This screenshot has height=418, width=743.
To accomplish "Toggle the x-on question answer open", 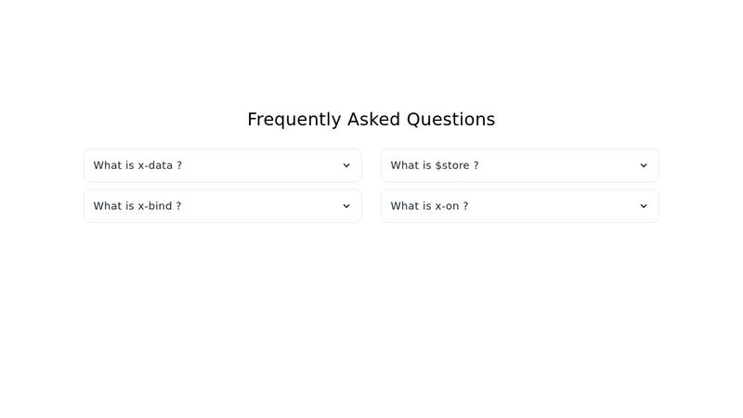I will (520, 206).
